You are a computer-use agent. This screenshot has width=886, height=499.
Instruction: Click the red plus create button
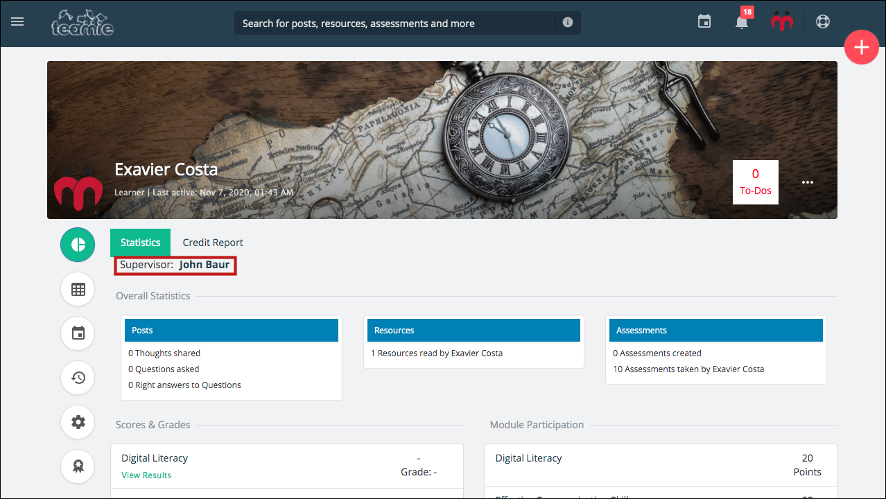pos(862,48)
